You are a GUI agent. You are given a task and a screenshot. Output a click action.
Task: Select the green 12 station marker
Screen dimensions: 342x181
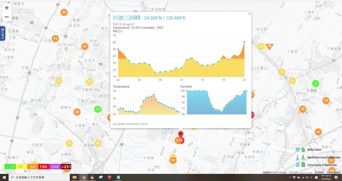pyautogui.click(x=97, y=109)
